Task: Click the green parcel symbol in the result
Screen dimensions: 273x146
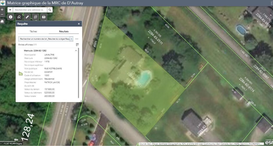Action: click(x=21, y=74)
